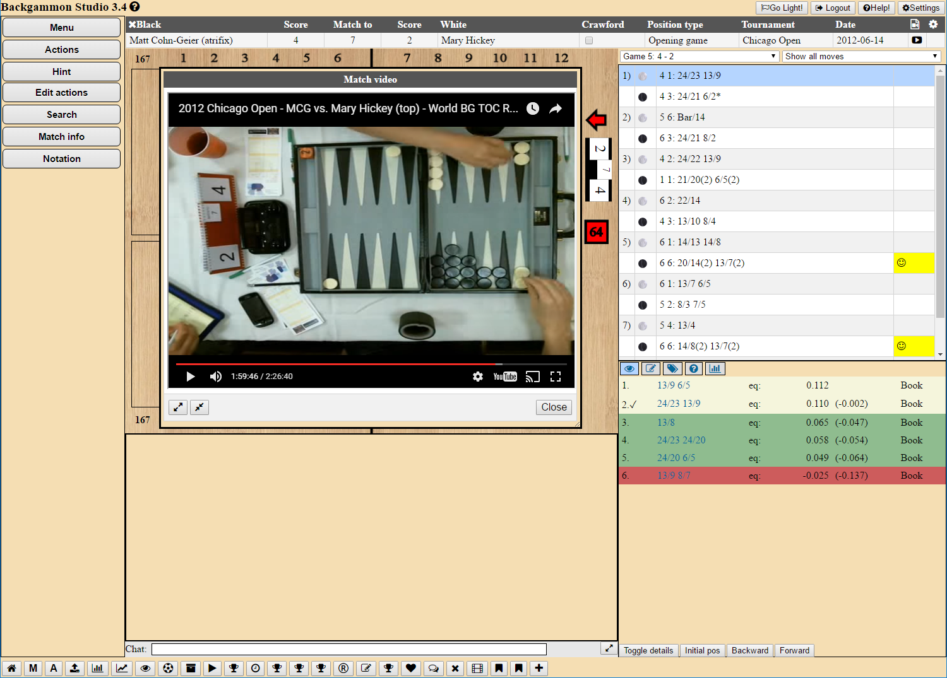This screenshot has width=947, height=678.
Task: Mute the match video volume
Action: click(216, 377)
